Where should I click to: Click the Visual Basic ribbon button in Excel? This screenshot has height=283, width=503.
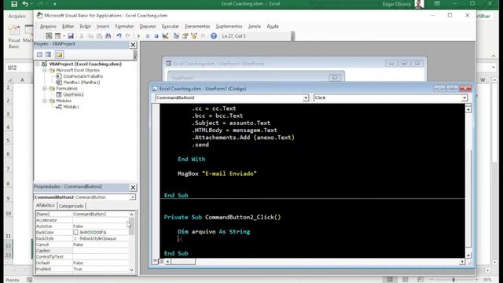(14, 37)
